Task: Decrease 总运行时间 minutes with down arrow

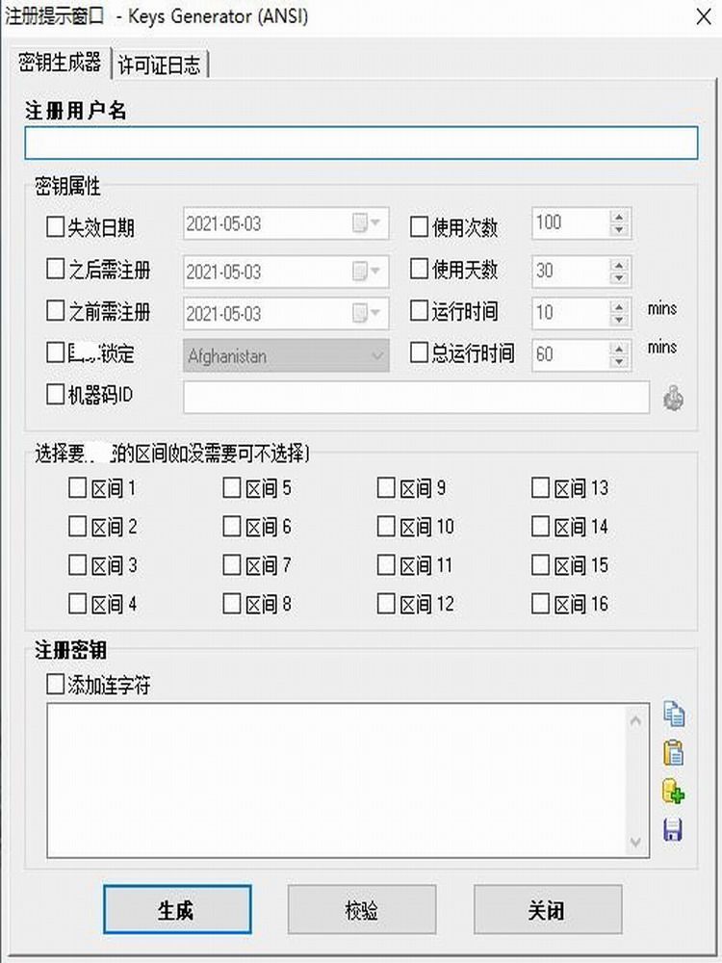Action: tap(619, 361)
